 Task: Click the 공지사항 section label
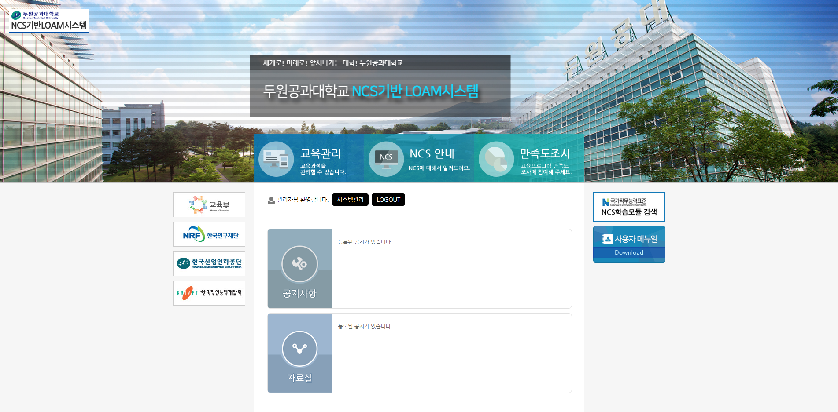point(299,293)
